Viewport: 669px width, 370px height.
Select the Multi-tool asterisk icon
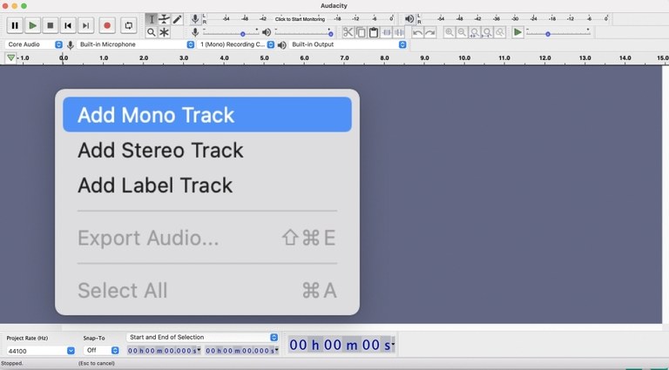165,32
